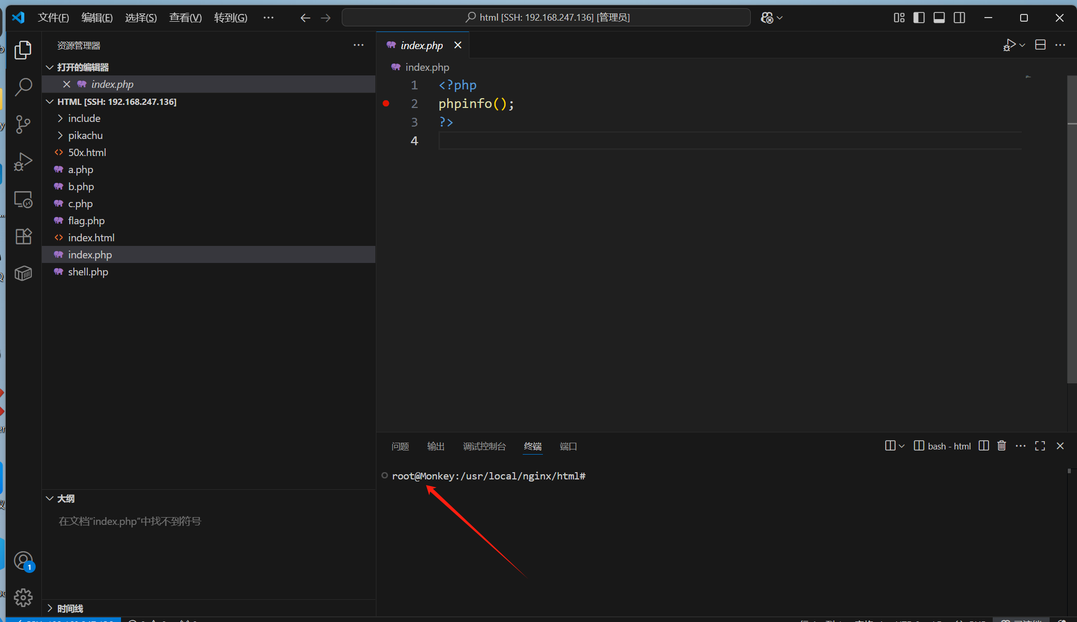Viewport: 1077px width, 622px height.
Task: Open Remote Explorer icon in activity bar
Action: [23, 199]
